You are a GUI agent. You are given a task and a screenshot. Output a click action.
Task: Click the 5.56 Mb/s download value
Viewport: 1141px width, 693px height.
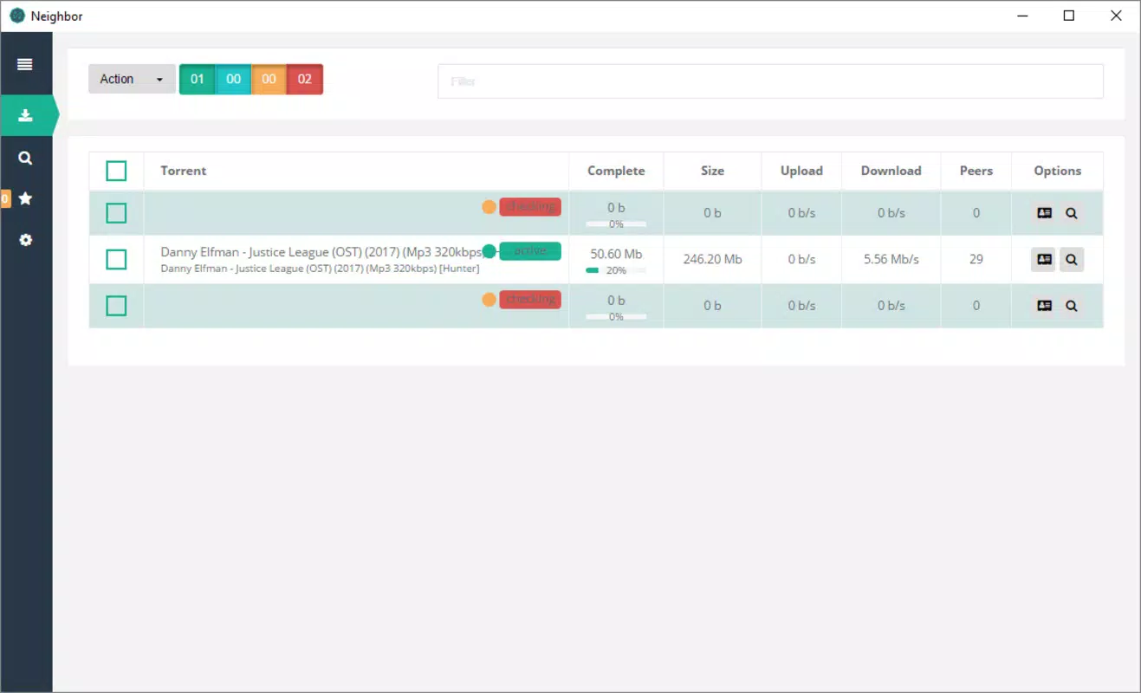(891, 259)
